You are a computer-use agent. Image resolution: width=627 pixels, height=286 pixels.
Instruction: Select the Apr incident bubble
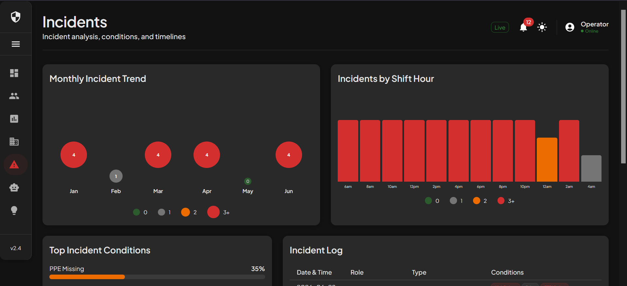(x=207, y=155)
